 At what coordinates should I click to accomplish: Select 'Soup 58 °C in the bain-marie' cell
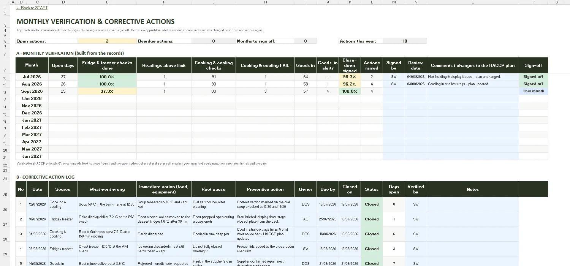[x=107, y=204]
